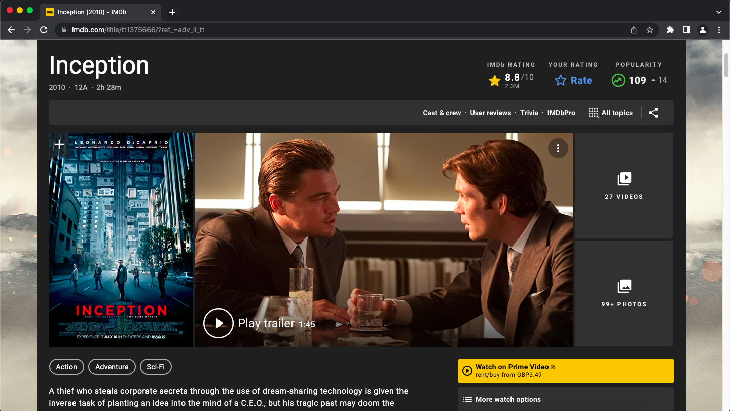Select the Adventure genre chip
The width and height of the screenshot is (730, 411).
(x=112, y=367)
